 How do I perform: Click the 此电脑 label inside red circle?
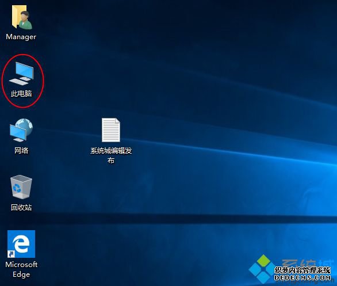tap(21, 94)
